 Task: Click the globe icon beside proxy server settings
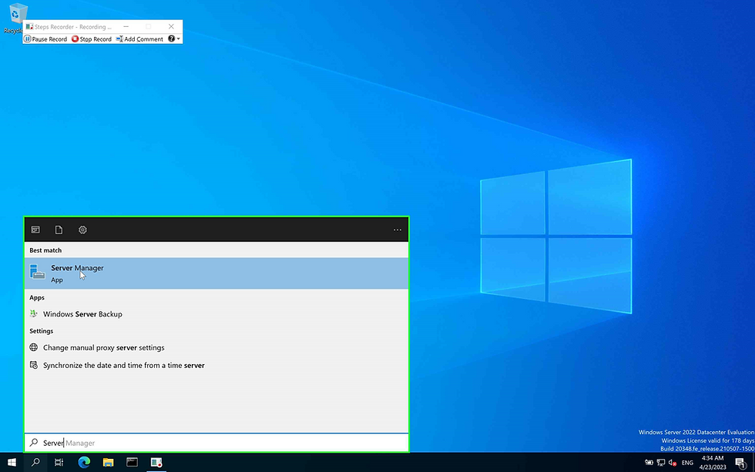(x=34, y=347)
